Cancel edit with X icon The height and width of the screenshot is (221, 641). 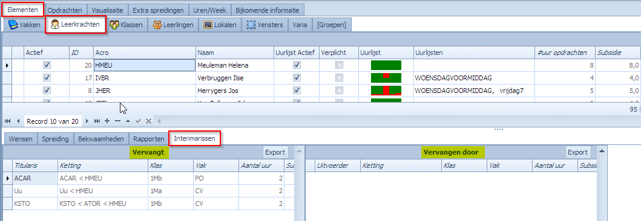point(148,121)
